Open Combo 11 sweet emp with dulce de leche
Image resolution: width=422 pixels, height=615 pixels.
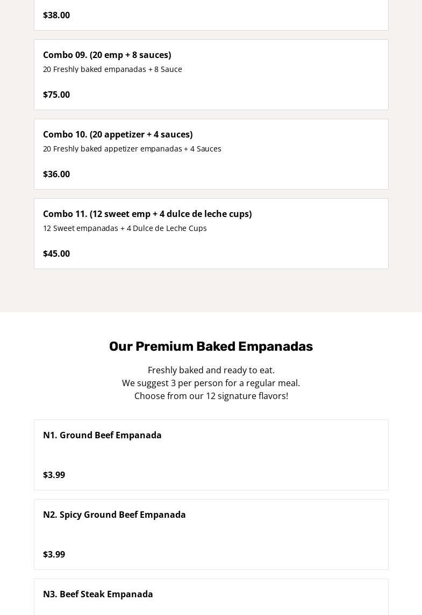pyautogui.click(x=147, y=214)
